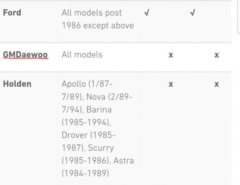Click the first x mark in Holden row

(171, 84)
